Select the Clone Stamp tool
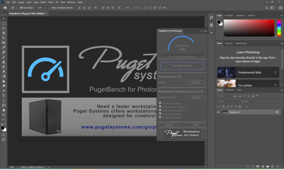Image resolution: width=284 pixels, height=170 pixels. coord(4,62)
